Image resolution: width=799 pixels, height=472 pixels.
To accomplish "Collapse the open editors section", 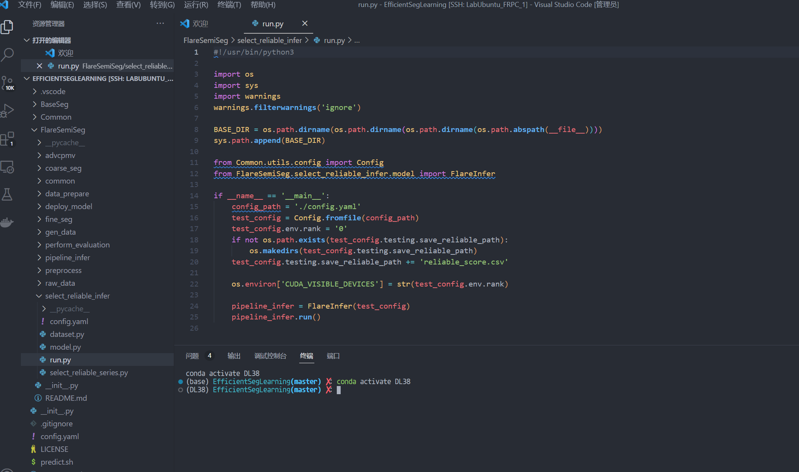I will (51, 40).
